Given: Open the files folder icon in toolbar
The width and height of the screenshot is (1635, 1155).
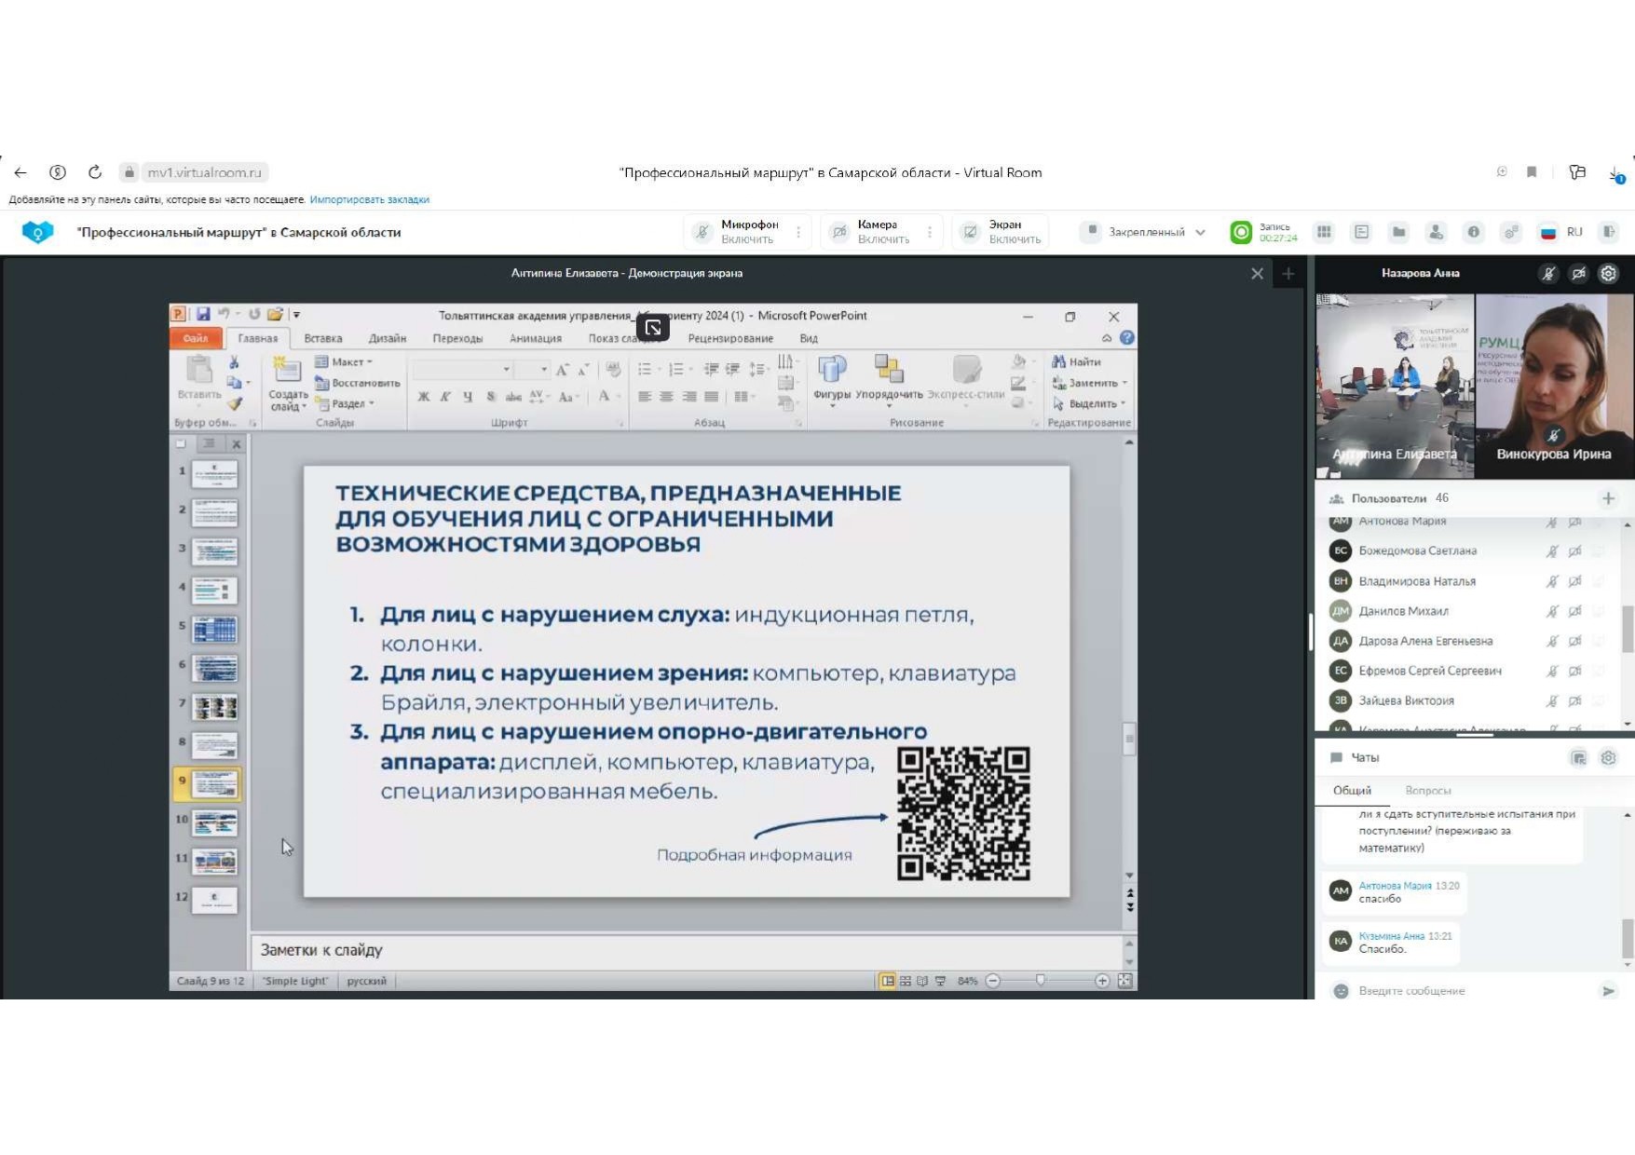Looking at the screenshot, I should [1398, 232].
